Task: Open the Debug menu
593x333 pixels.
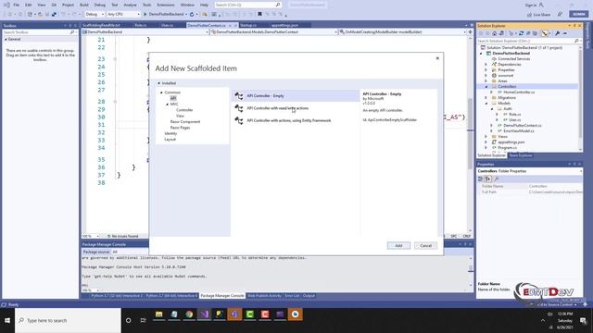Action: (x=100, y=5)
